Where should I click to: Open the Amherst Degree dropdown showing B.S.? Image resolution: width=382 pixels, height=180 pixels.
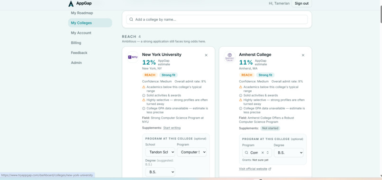point(289,153)
